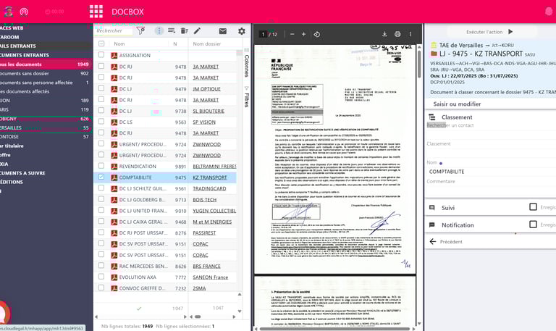Image resolution: width=556 pixels, height=331 pixels.
Task: Toggle the Suivi Enregistrer checkbox
Action: pyautogui.click(x=533, y=207)
